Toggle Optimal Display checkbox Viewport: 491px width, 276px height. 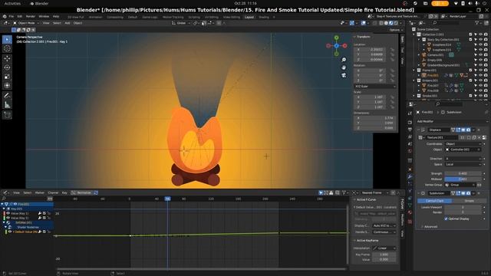[x=446, y=219]
